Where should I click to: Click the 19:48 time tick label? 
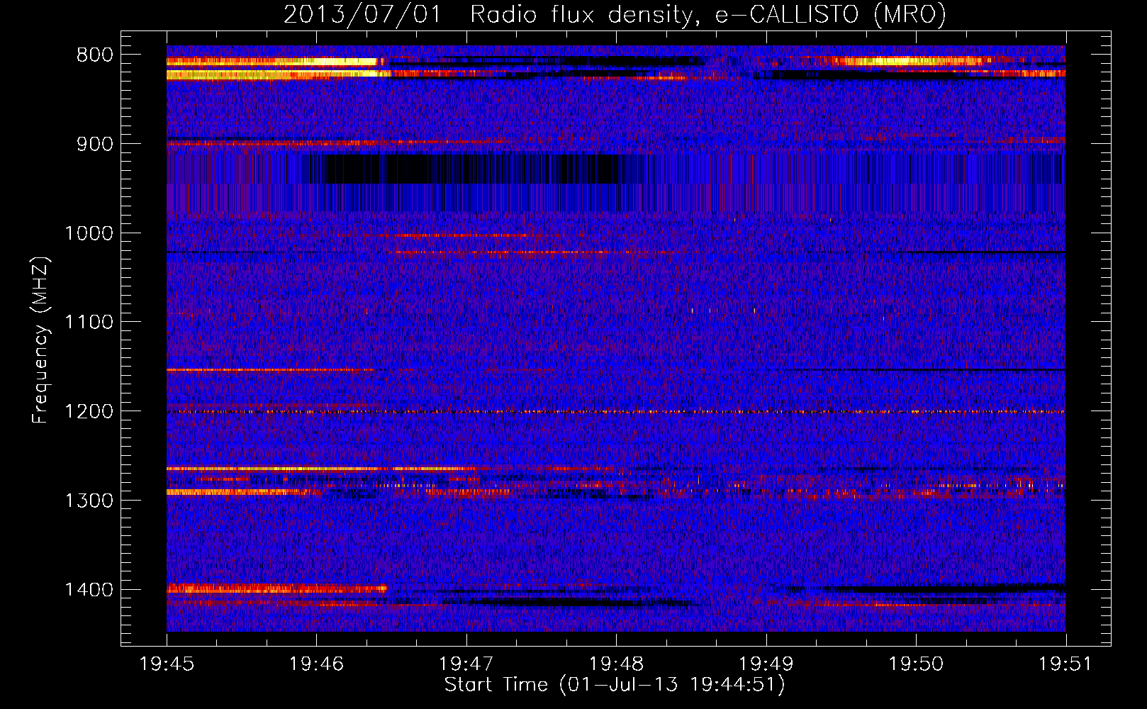[616, 664]
